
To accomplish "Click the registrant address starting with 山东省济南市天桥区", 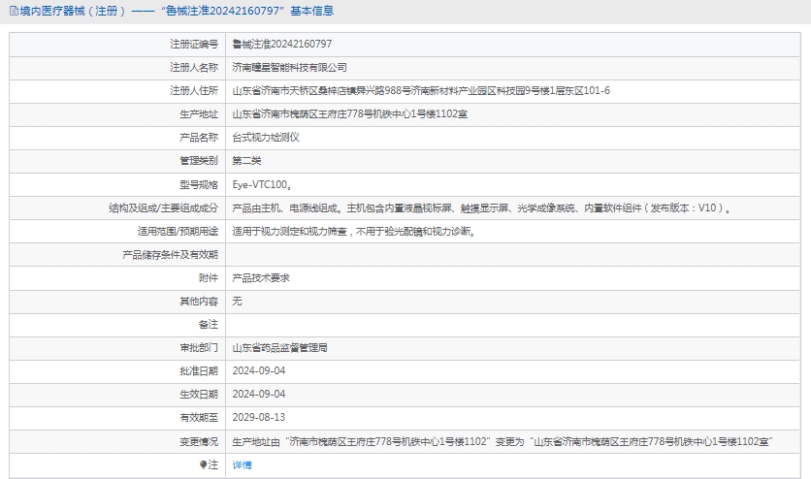I will tap(421, 90).
